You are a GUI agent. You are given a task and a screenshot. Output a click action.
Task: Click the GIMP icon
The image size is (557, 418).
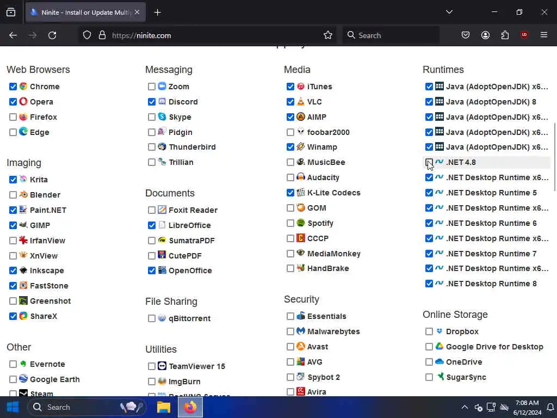[23, 225]
